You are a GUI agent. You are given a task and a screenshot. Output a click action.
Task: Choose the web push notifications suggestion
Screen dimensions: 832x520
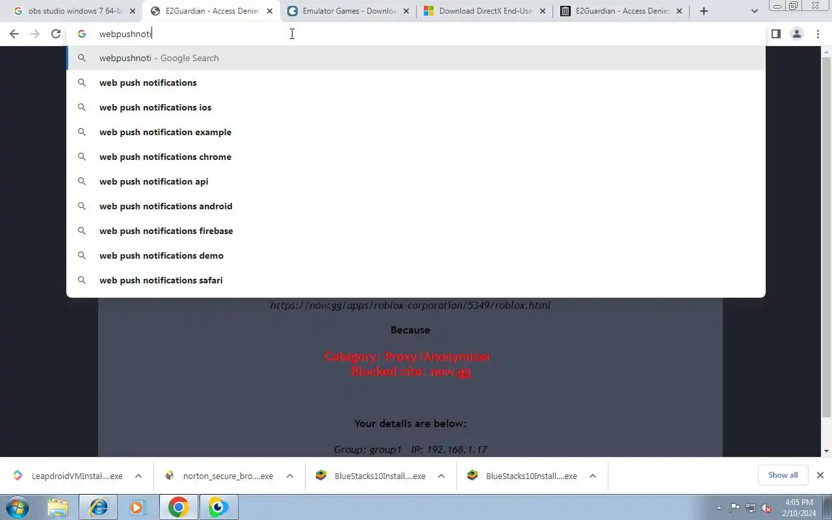[416, 83]
